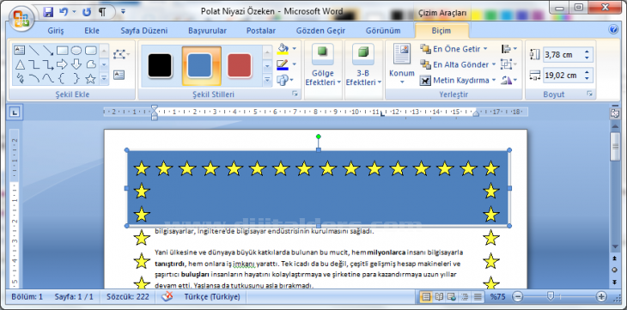Select the text box shape in gallery
The width and height of the screenshot is (627, 310).
click(19, 51)
